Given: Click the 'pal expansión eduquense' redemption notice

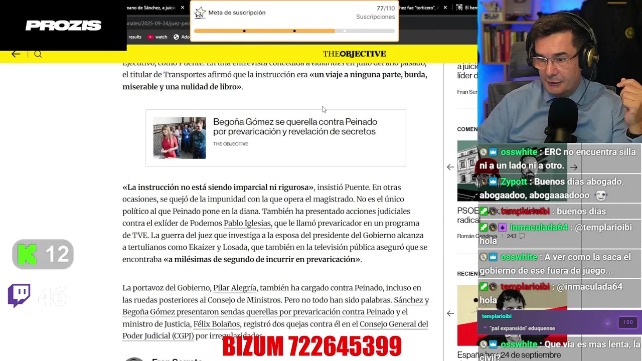Looking at the screenshot, I should coord(559,322).
